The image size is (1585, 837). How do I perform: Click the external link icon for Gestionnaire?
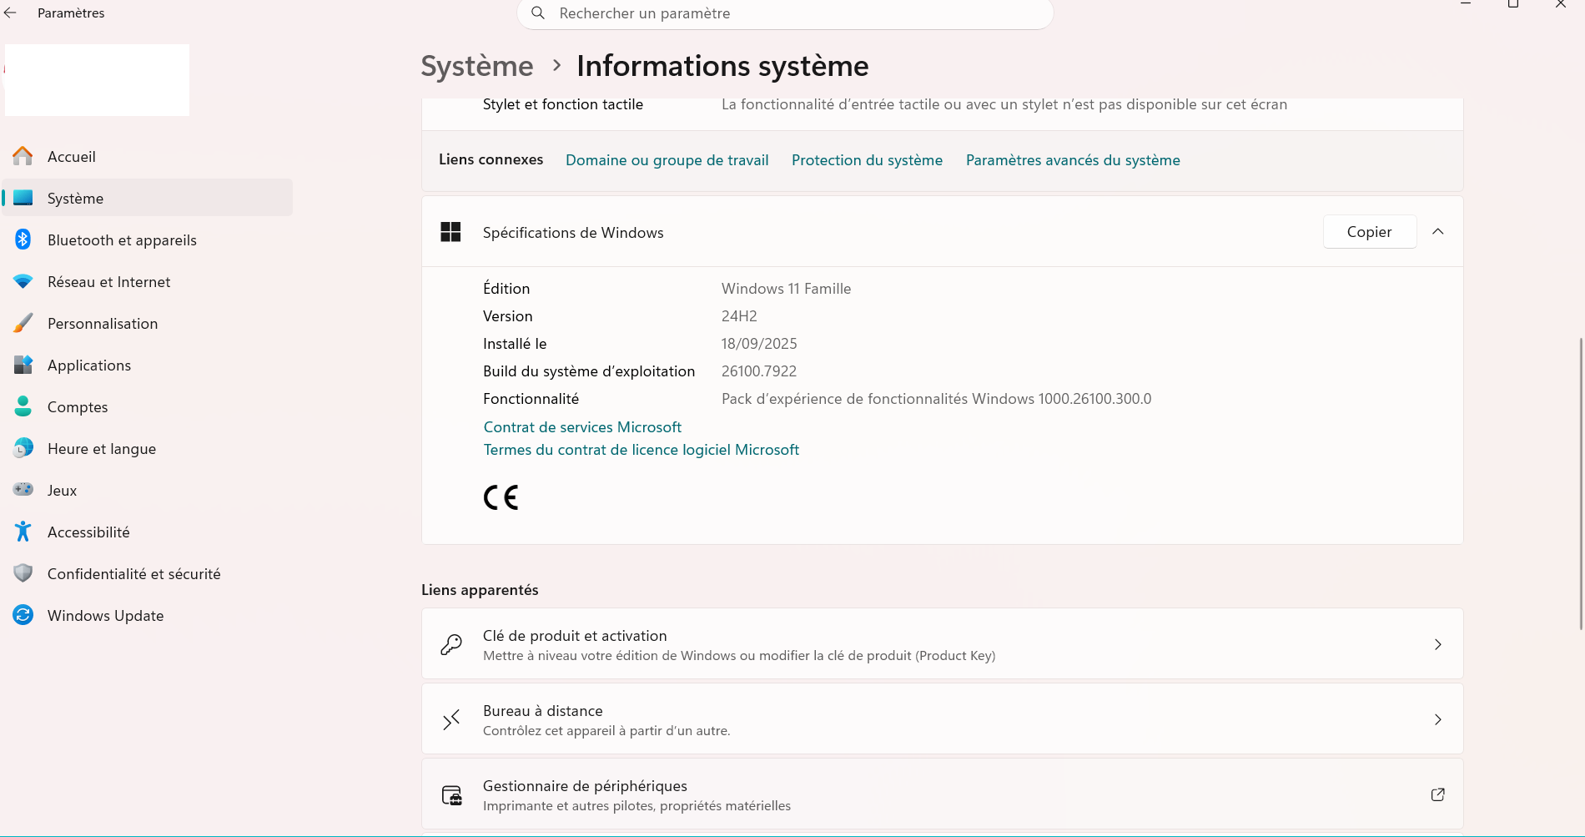coord(1437,794)
